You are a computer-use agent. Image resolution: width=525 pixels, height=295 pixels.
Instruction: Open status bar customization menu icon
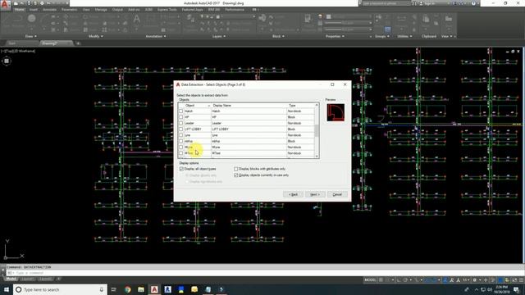click(x=521, y=280)
